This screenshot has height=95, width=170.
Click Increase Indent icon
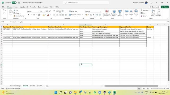[66, 15]
